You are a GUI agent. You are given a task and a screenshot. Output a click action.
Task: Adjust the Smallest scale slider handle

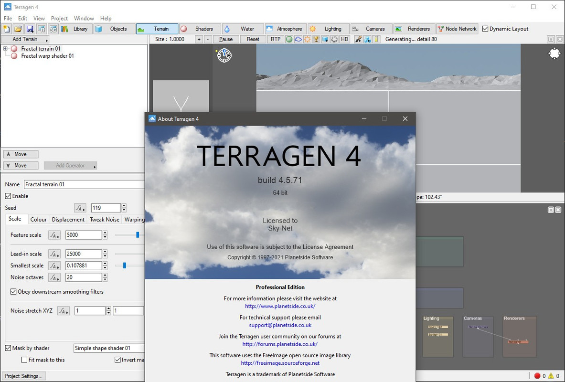[x=125, y=265]
